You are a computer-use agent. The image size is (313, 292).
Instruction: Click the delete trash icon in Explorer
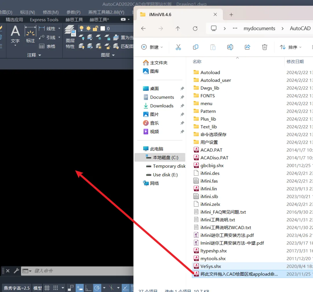coord(265,47)
